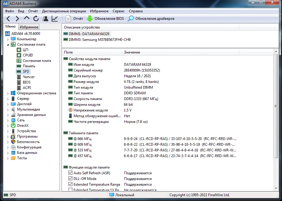The image size is (282, 201).
Task: Expand the DirectX node arrow
Action: point(8,126)
